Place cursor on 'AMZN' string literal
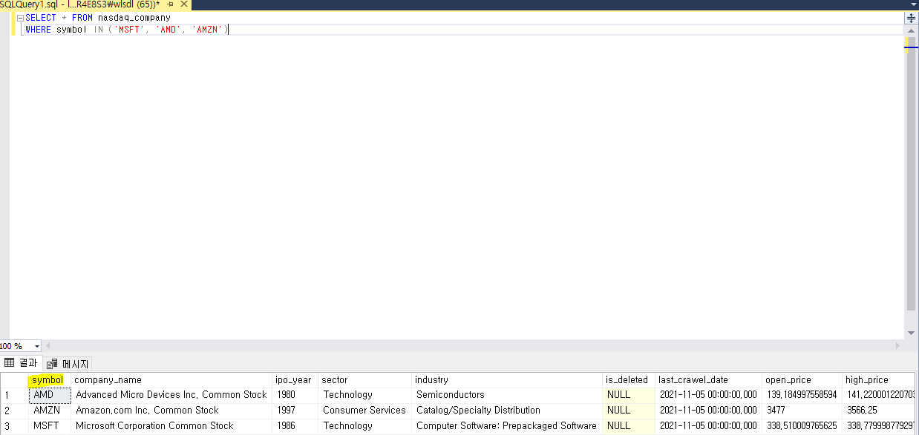The height and width of the screenshot is (435, 919). [x=207, y=30]
